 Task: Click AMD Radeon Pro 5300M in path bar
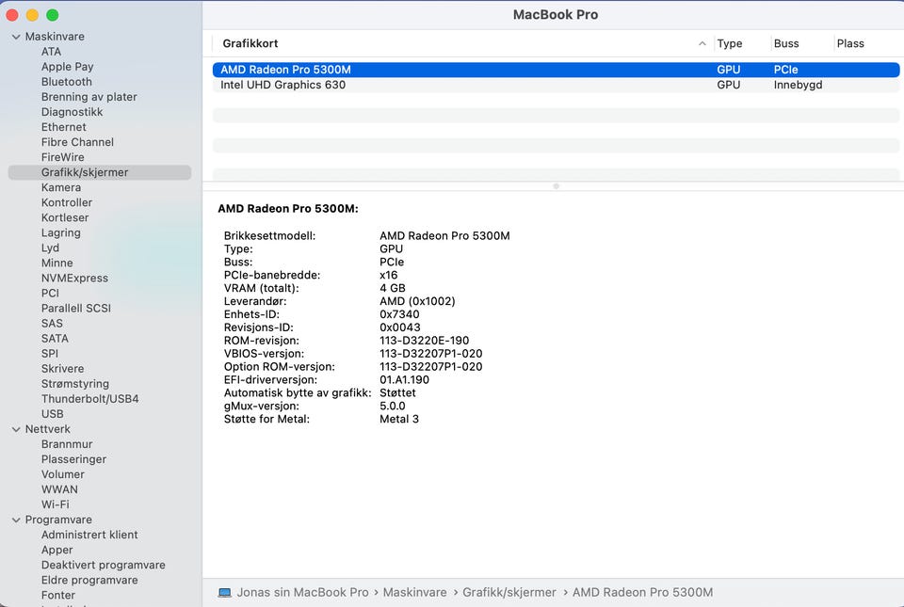coord(642,593)
